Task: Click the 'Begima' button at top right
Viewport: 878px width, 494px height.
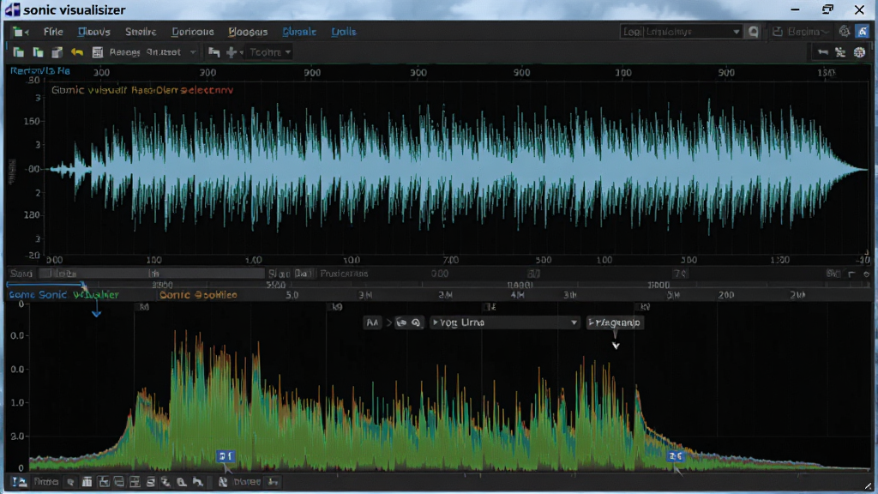Action: (801, 32)
